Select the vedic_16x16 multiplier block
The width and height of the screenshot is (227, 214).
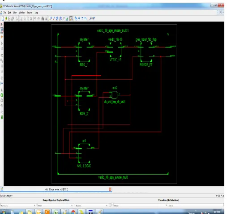coord(116,50)
